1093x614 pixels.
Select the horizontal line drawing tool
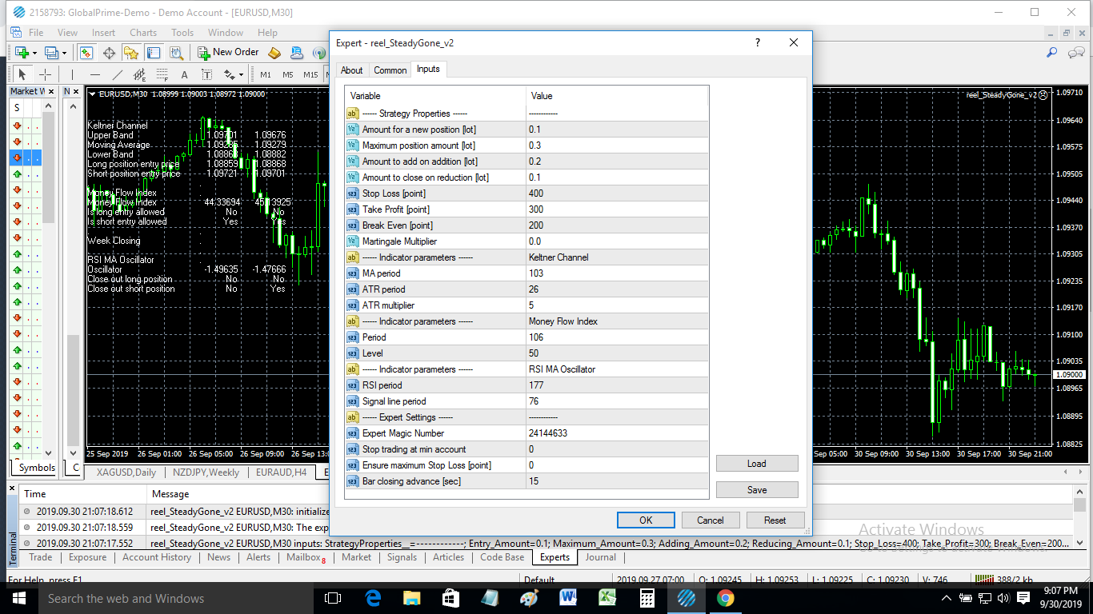pyautogui.click(x=95, y=74)
